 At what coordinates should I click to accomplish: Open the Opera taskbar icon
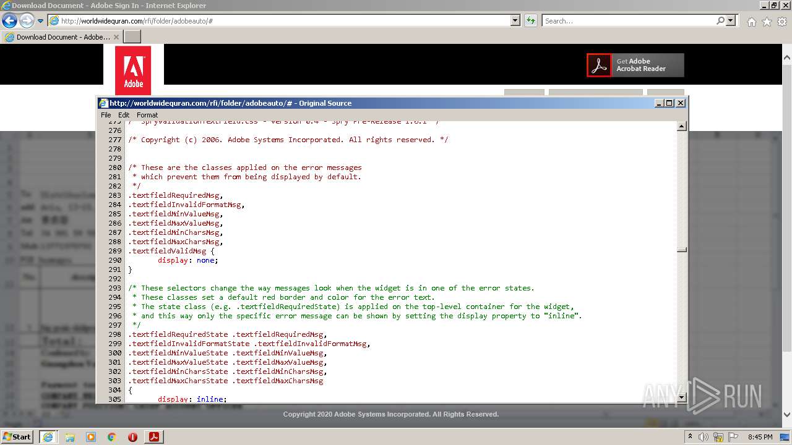[x=132, y=437]
